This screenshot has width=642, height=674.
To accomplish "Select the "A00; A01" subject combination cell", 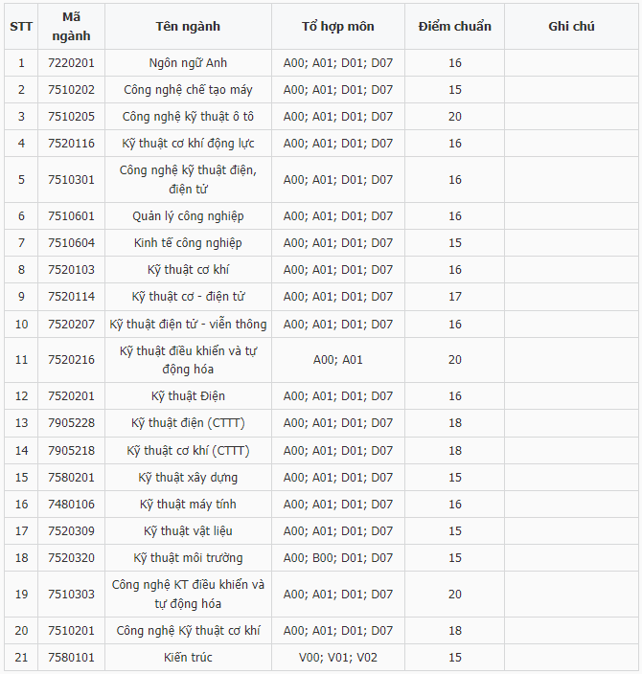I will (x=337, y=360).
